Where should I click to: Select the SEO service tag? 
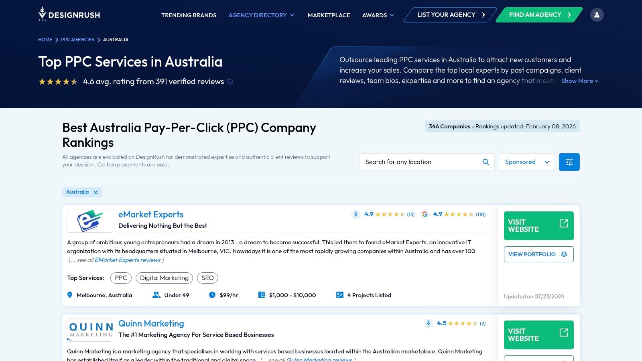[207, 278]
